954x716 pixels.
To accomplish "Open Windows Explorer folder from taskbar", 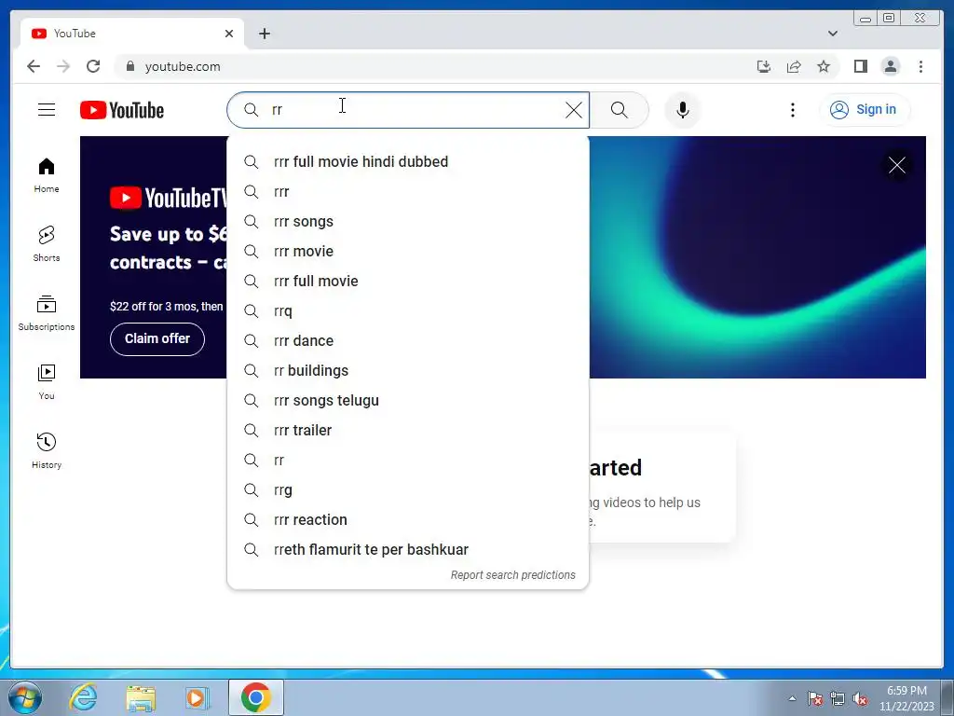I will (141, 697).
